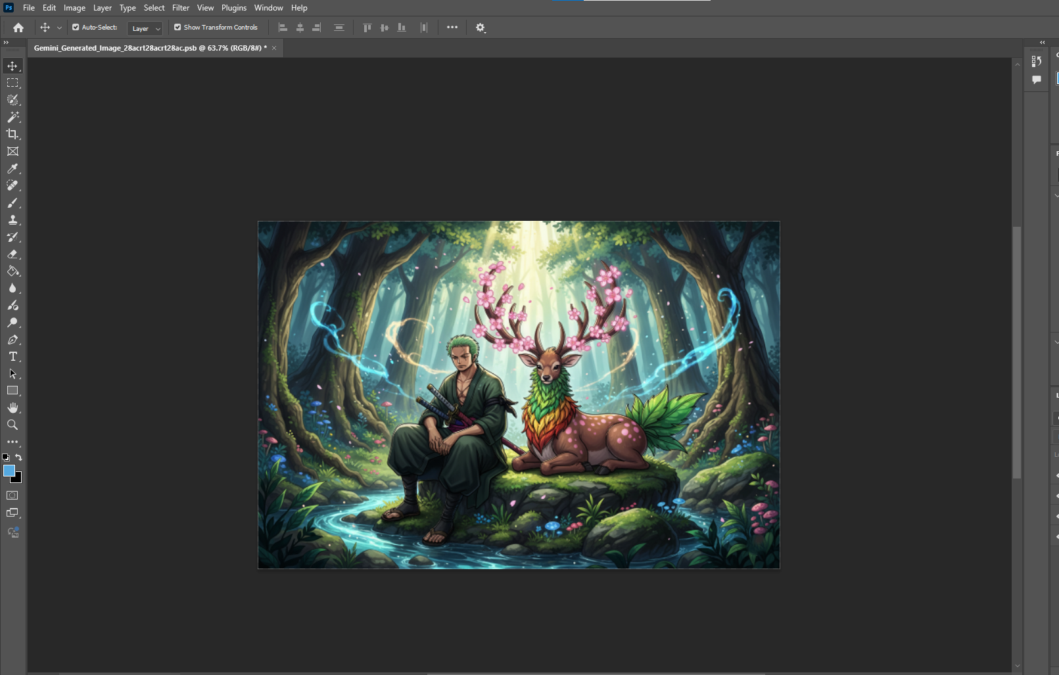Align right edges of layers
This screenshot has height=675, width=1059.
[317, 28]
